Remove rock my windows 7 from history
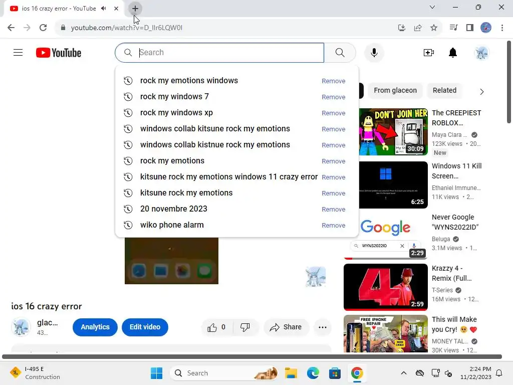The width and height of the screenshot is (513, 385). pyautogui.click(x=333, y=97)
